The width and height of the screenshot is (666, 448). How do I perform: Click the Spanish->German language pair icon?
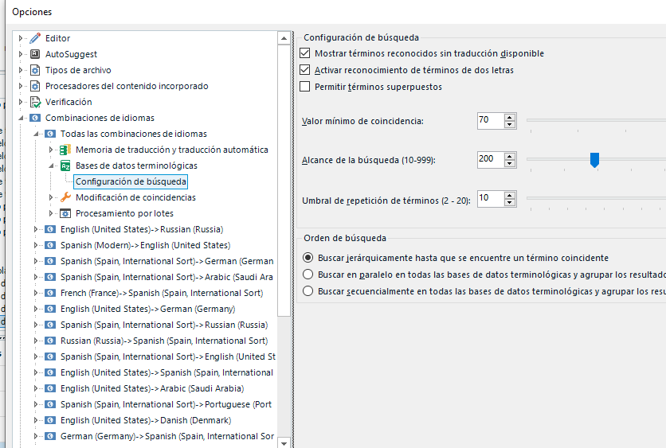50,261
